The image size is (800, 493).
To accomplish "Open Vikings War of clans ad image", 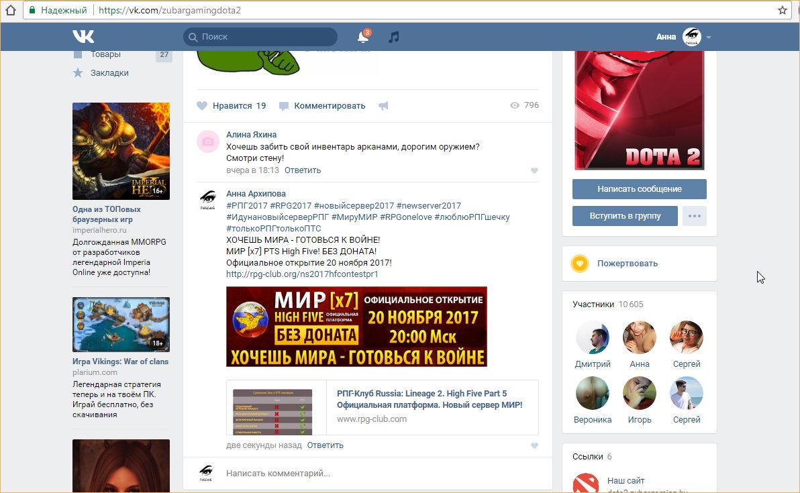I will click(121, 325).
